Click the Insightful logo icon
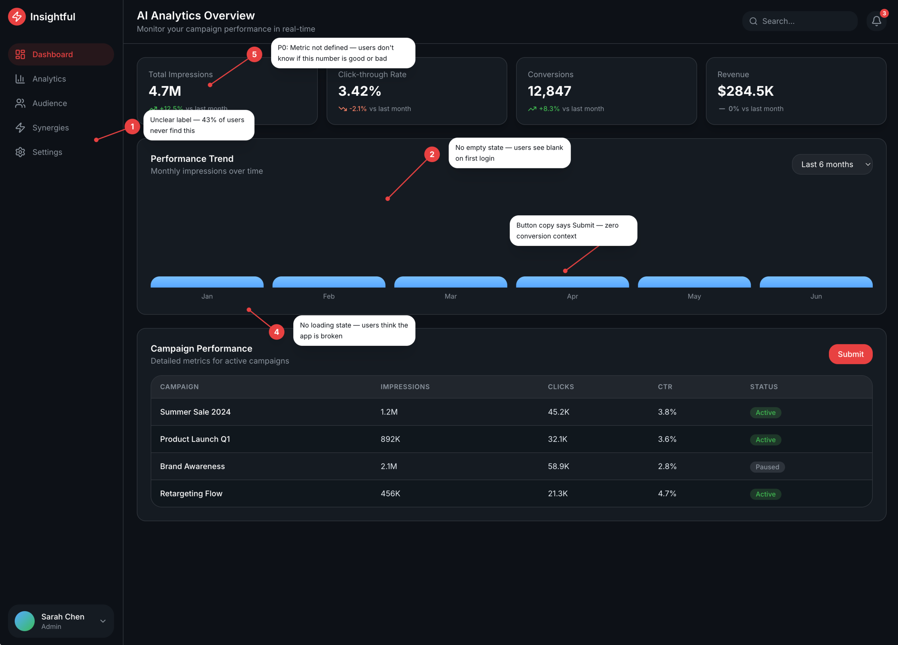Screen dimensions: 898x645 click(16, 16)
